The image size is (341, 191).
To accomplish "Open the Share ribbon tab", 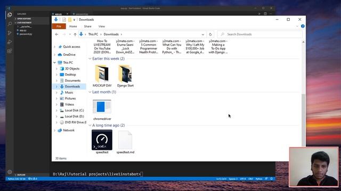I will coord(87,26).
